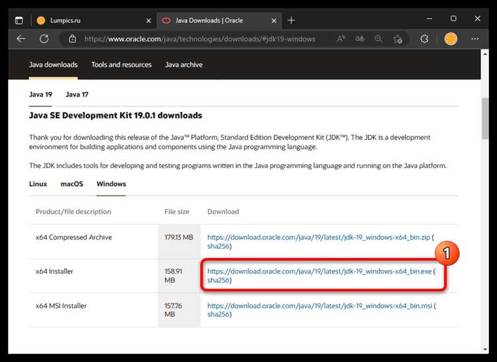
Task: Download the jdk-19 windows-x64 msi installer link
Action: pyautogui.click(x=319, y=306)
